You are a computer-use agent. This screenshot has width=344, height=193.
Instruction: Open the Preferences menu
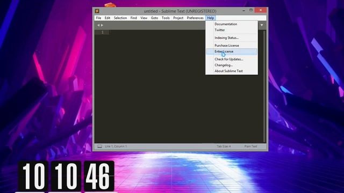[195, 18]
